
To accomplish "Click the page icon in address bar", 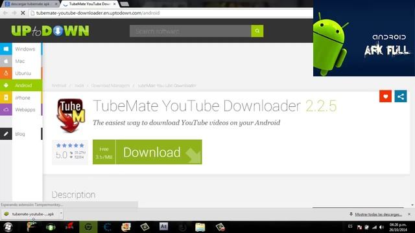I will click(32, 13).
